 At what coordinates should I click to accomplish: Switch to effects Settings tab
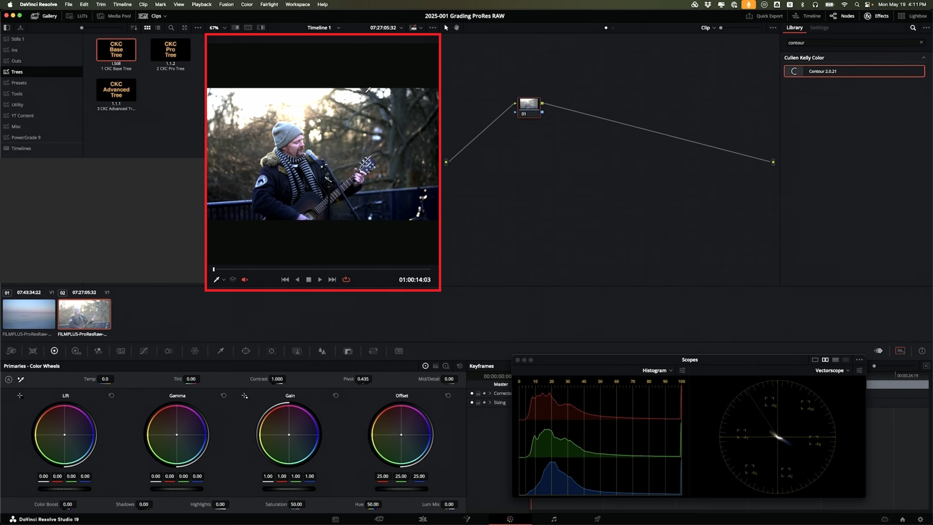click(819, 28)
